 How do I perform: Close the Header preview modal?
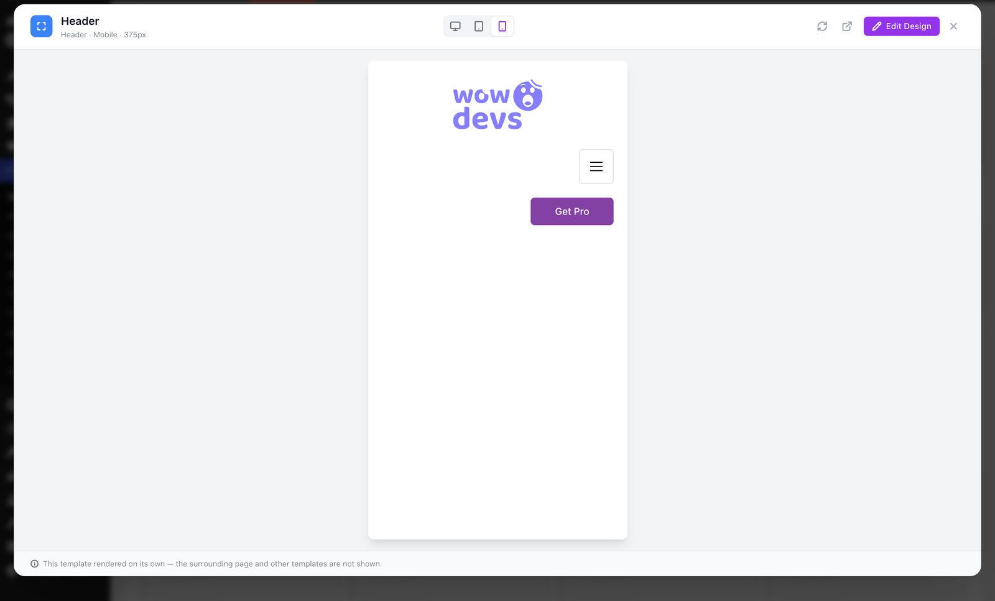[953, 26]
